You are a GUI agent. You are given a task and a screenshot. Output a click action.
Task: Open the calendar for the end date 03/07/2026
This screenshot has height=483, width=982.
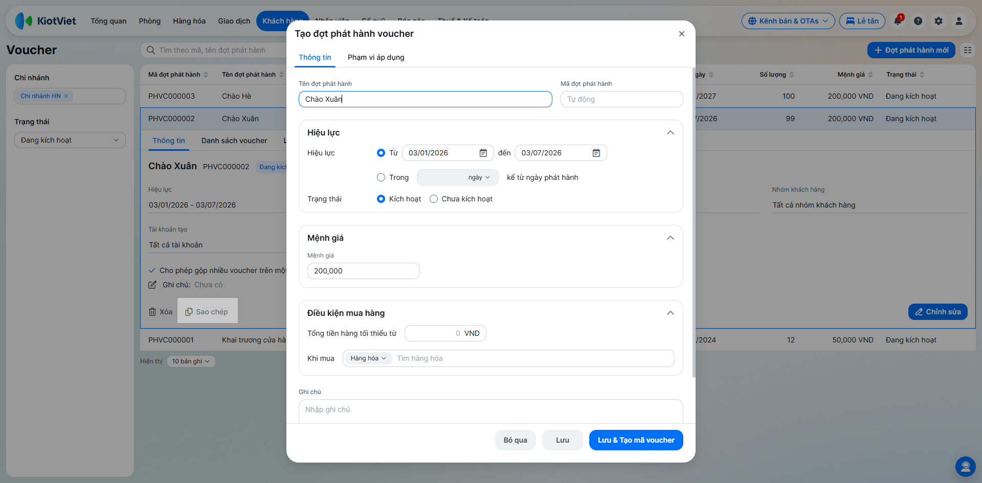tap(596, 153)
